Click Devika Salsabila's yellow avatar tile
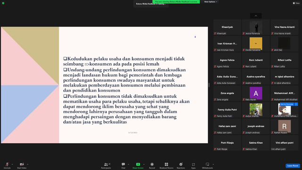This screenshot has height=170, width=302. (256, 44)
